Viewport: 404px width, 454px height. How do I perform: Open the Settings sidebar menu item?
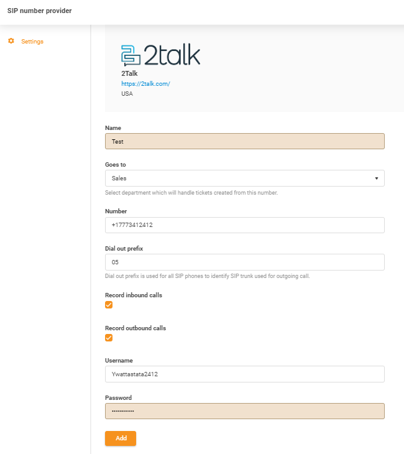32,42
